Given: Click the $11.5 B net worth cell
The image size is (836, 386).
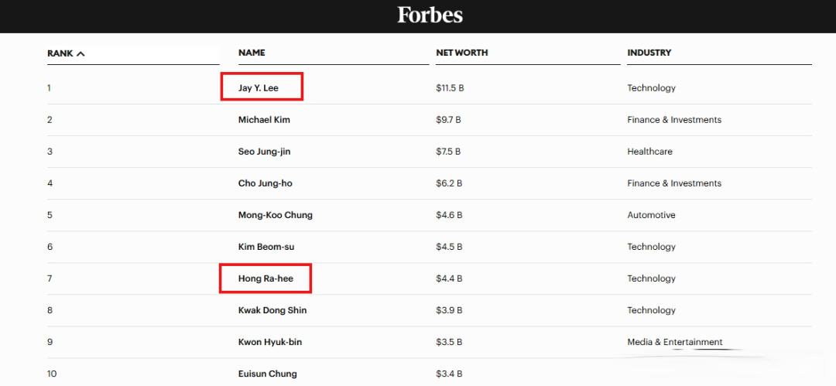Looking at the screenshot, I should pos(450,88).
